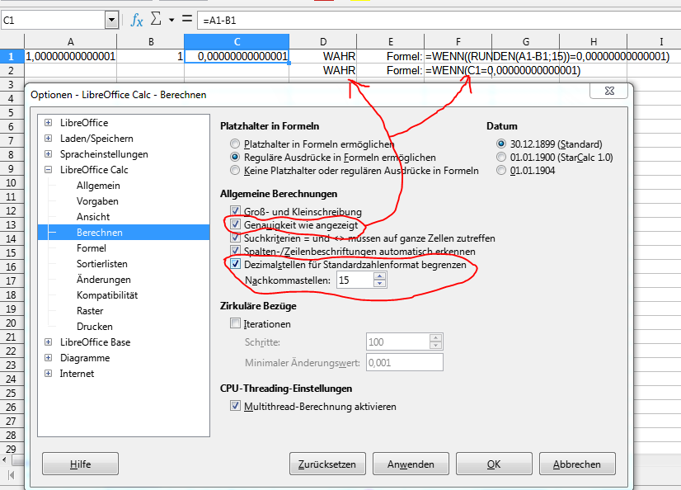The height and width of the screenshot is (490, 681).
Task: Click column A header
Action: (x=70, y=42)
